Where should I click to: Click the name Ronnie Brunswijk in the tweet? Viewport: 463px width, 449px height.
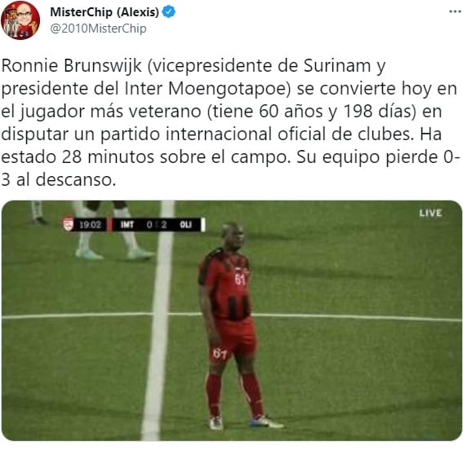pyautogui.click(x=72, y=65)
